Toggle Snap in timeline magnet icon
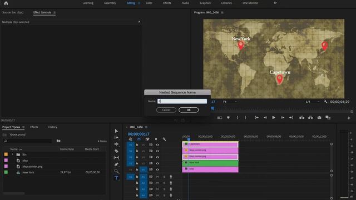The width and height of the screenshot is (356, 200). [139, 139]
